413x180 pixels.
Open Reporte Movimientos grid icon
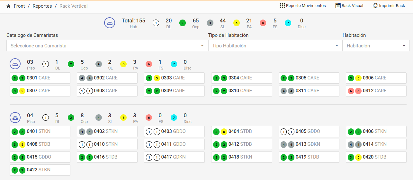pos(283,6)
